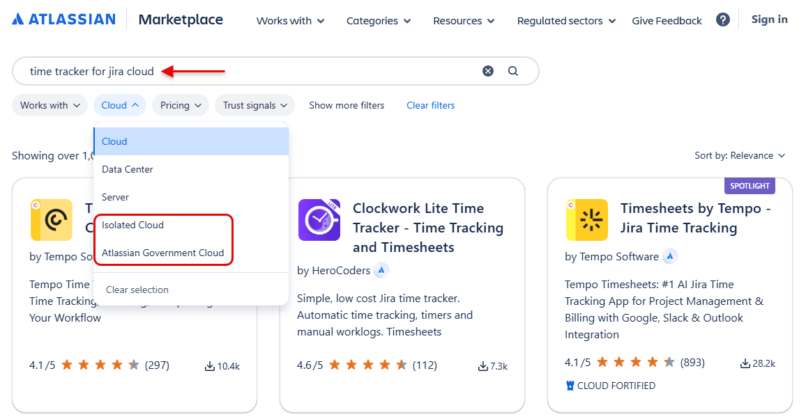806x419 pixels.
Task: Click the Atlassian logo
Action: (63, 19)
